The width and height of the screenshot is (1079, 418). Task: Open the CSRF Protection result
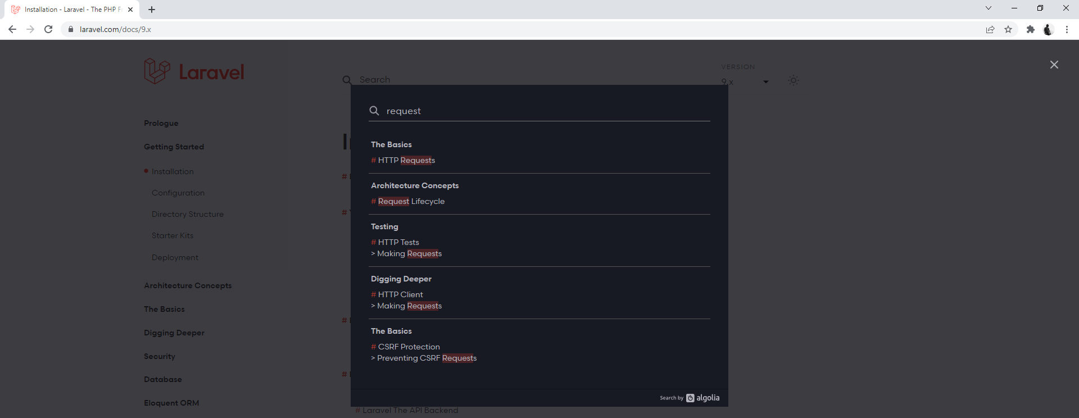click(x=405, y=347)
